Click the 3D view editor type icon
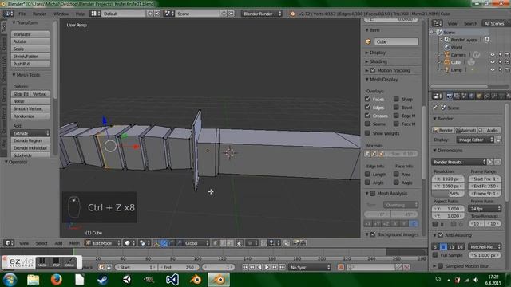 click(9, 243)
